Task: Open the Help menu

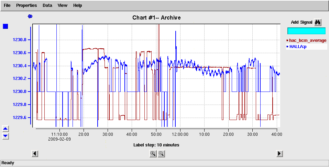Action: coord(77,5)
